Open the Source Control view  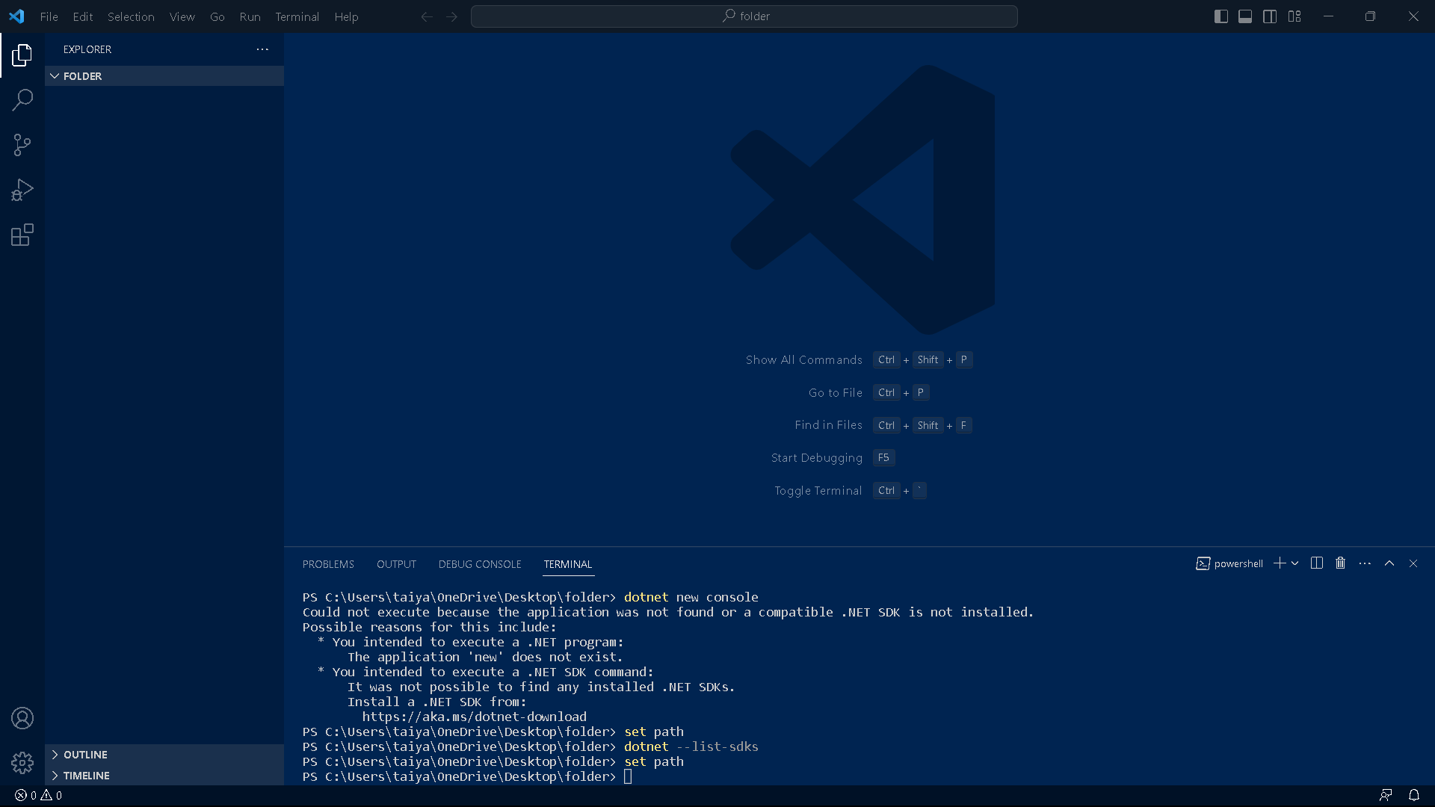[22, 144]
